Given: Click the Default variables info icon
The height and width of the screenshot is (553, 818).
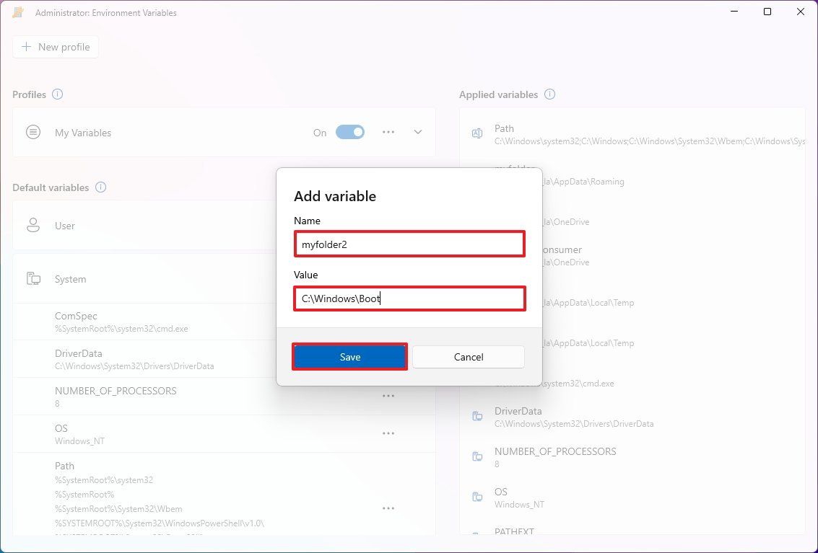Looking at the screenshot, I should (x=101, y=187).
